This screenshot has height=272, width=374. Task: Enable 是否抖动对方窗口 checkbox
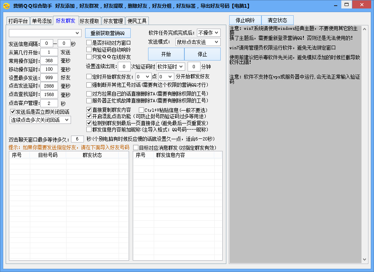pyautogui.click(x=89, y=43)
